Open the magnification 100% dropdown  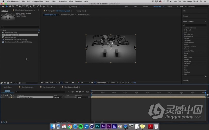(x=53, y=83)
